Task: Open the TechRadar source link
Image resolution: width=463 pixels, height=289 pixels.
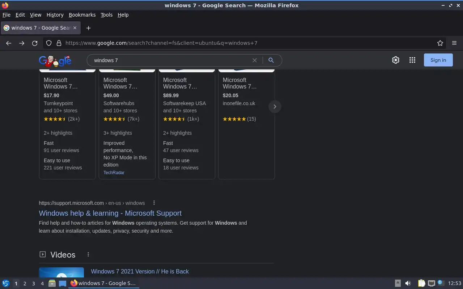Action: 114,173
